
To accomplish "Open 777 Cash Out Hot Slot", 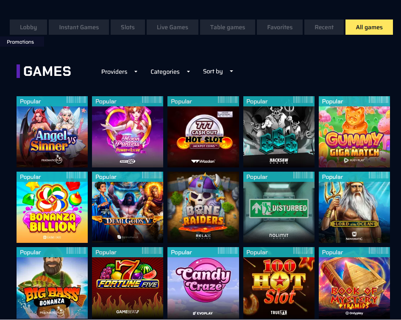I will click(x=203, y=132).
